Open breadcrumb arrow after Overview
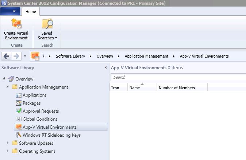 click(x=119, y=56)
